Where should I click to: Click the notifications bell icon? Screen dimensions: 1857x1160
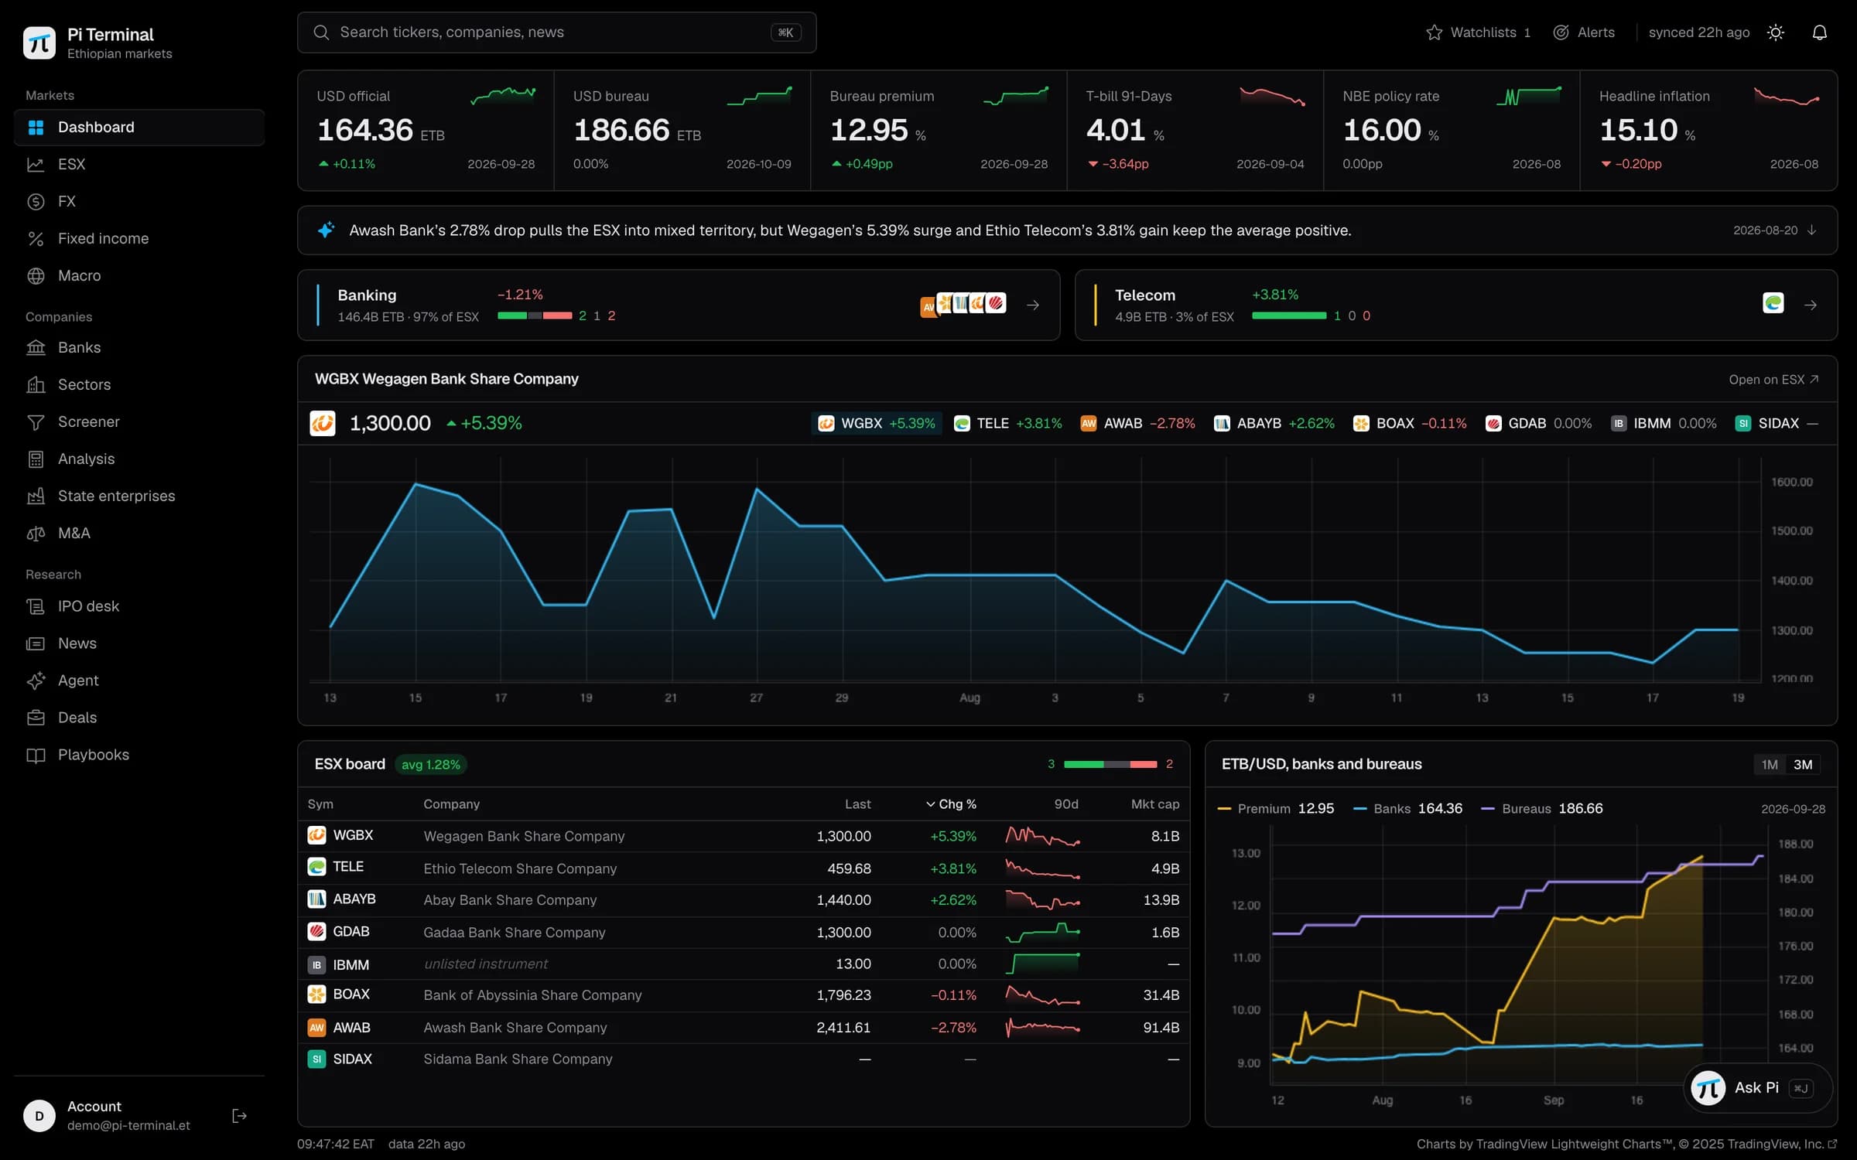pos(1819,32)
